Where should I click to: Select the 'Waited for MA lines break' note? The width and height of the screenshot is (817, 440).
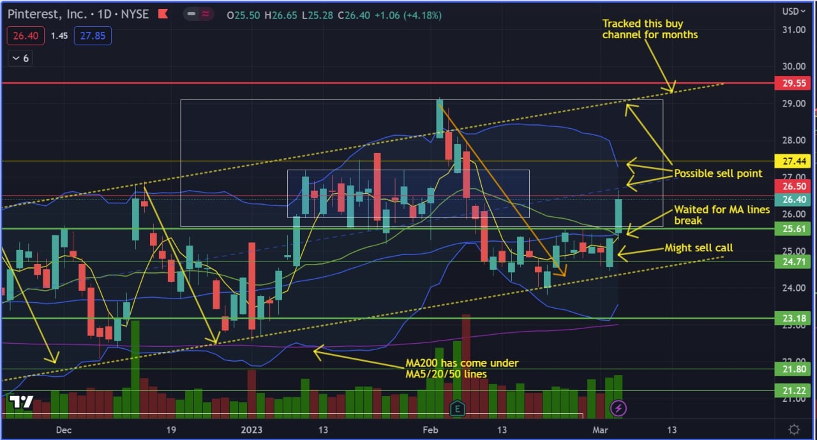pos(722,215)
